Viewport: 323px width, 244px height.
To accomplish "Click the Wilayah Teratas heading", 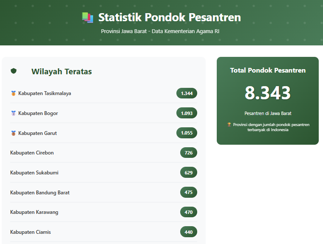I will click(x=62, y=72).
